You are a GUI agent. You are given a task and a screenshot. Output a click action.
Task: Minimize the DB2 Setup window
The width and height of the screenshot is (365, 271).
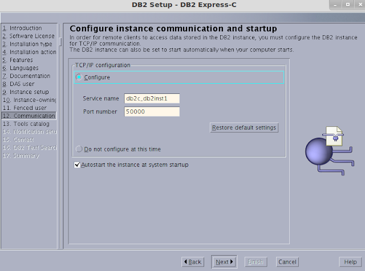pos(335,5)
